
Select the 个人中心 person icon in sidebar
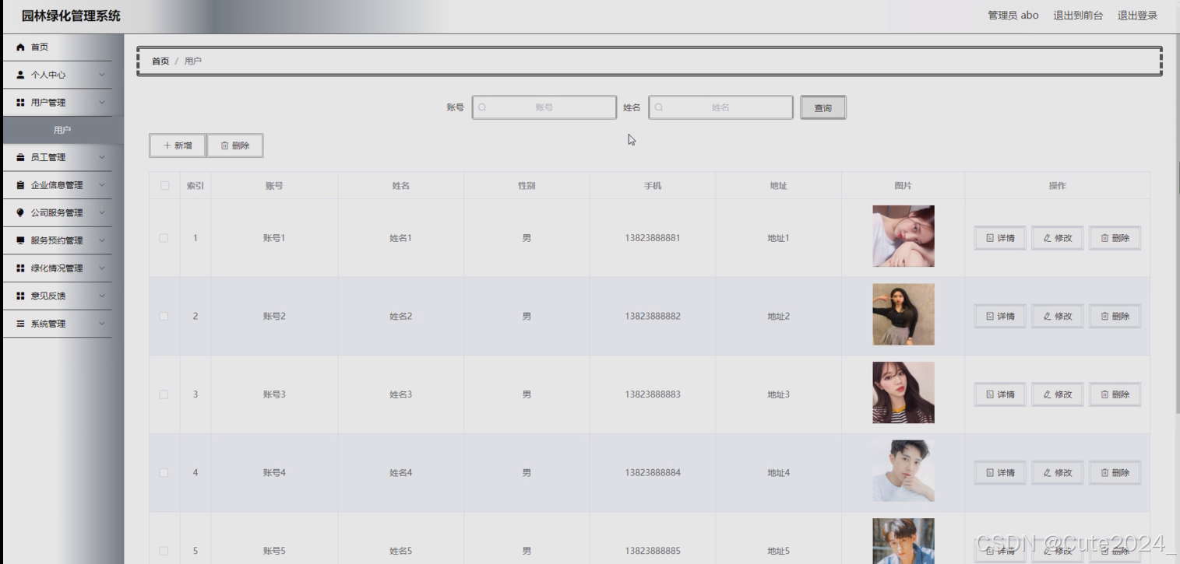(x=19, y=75)
